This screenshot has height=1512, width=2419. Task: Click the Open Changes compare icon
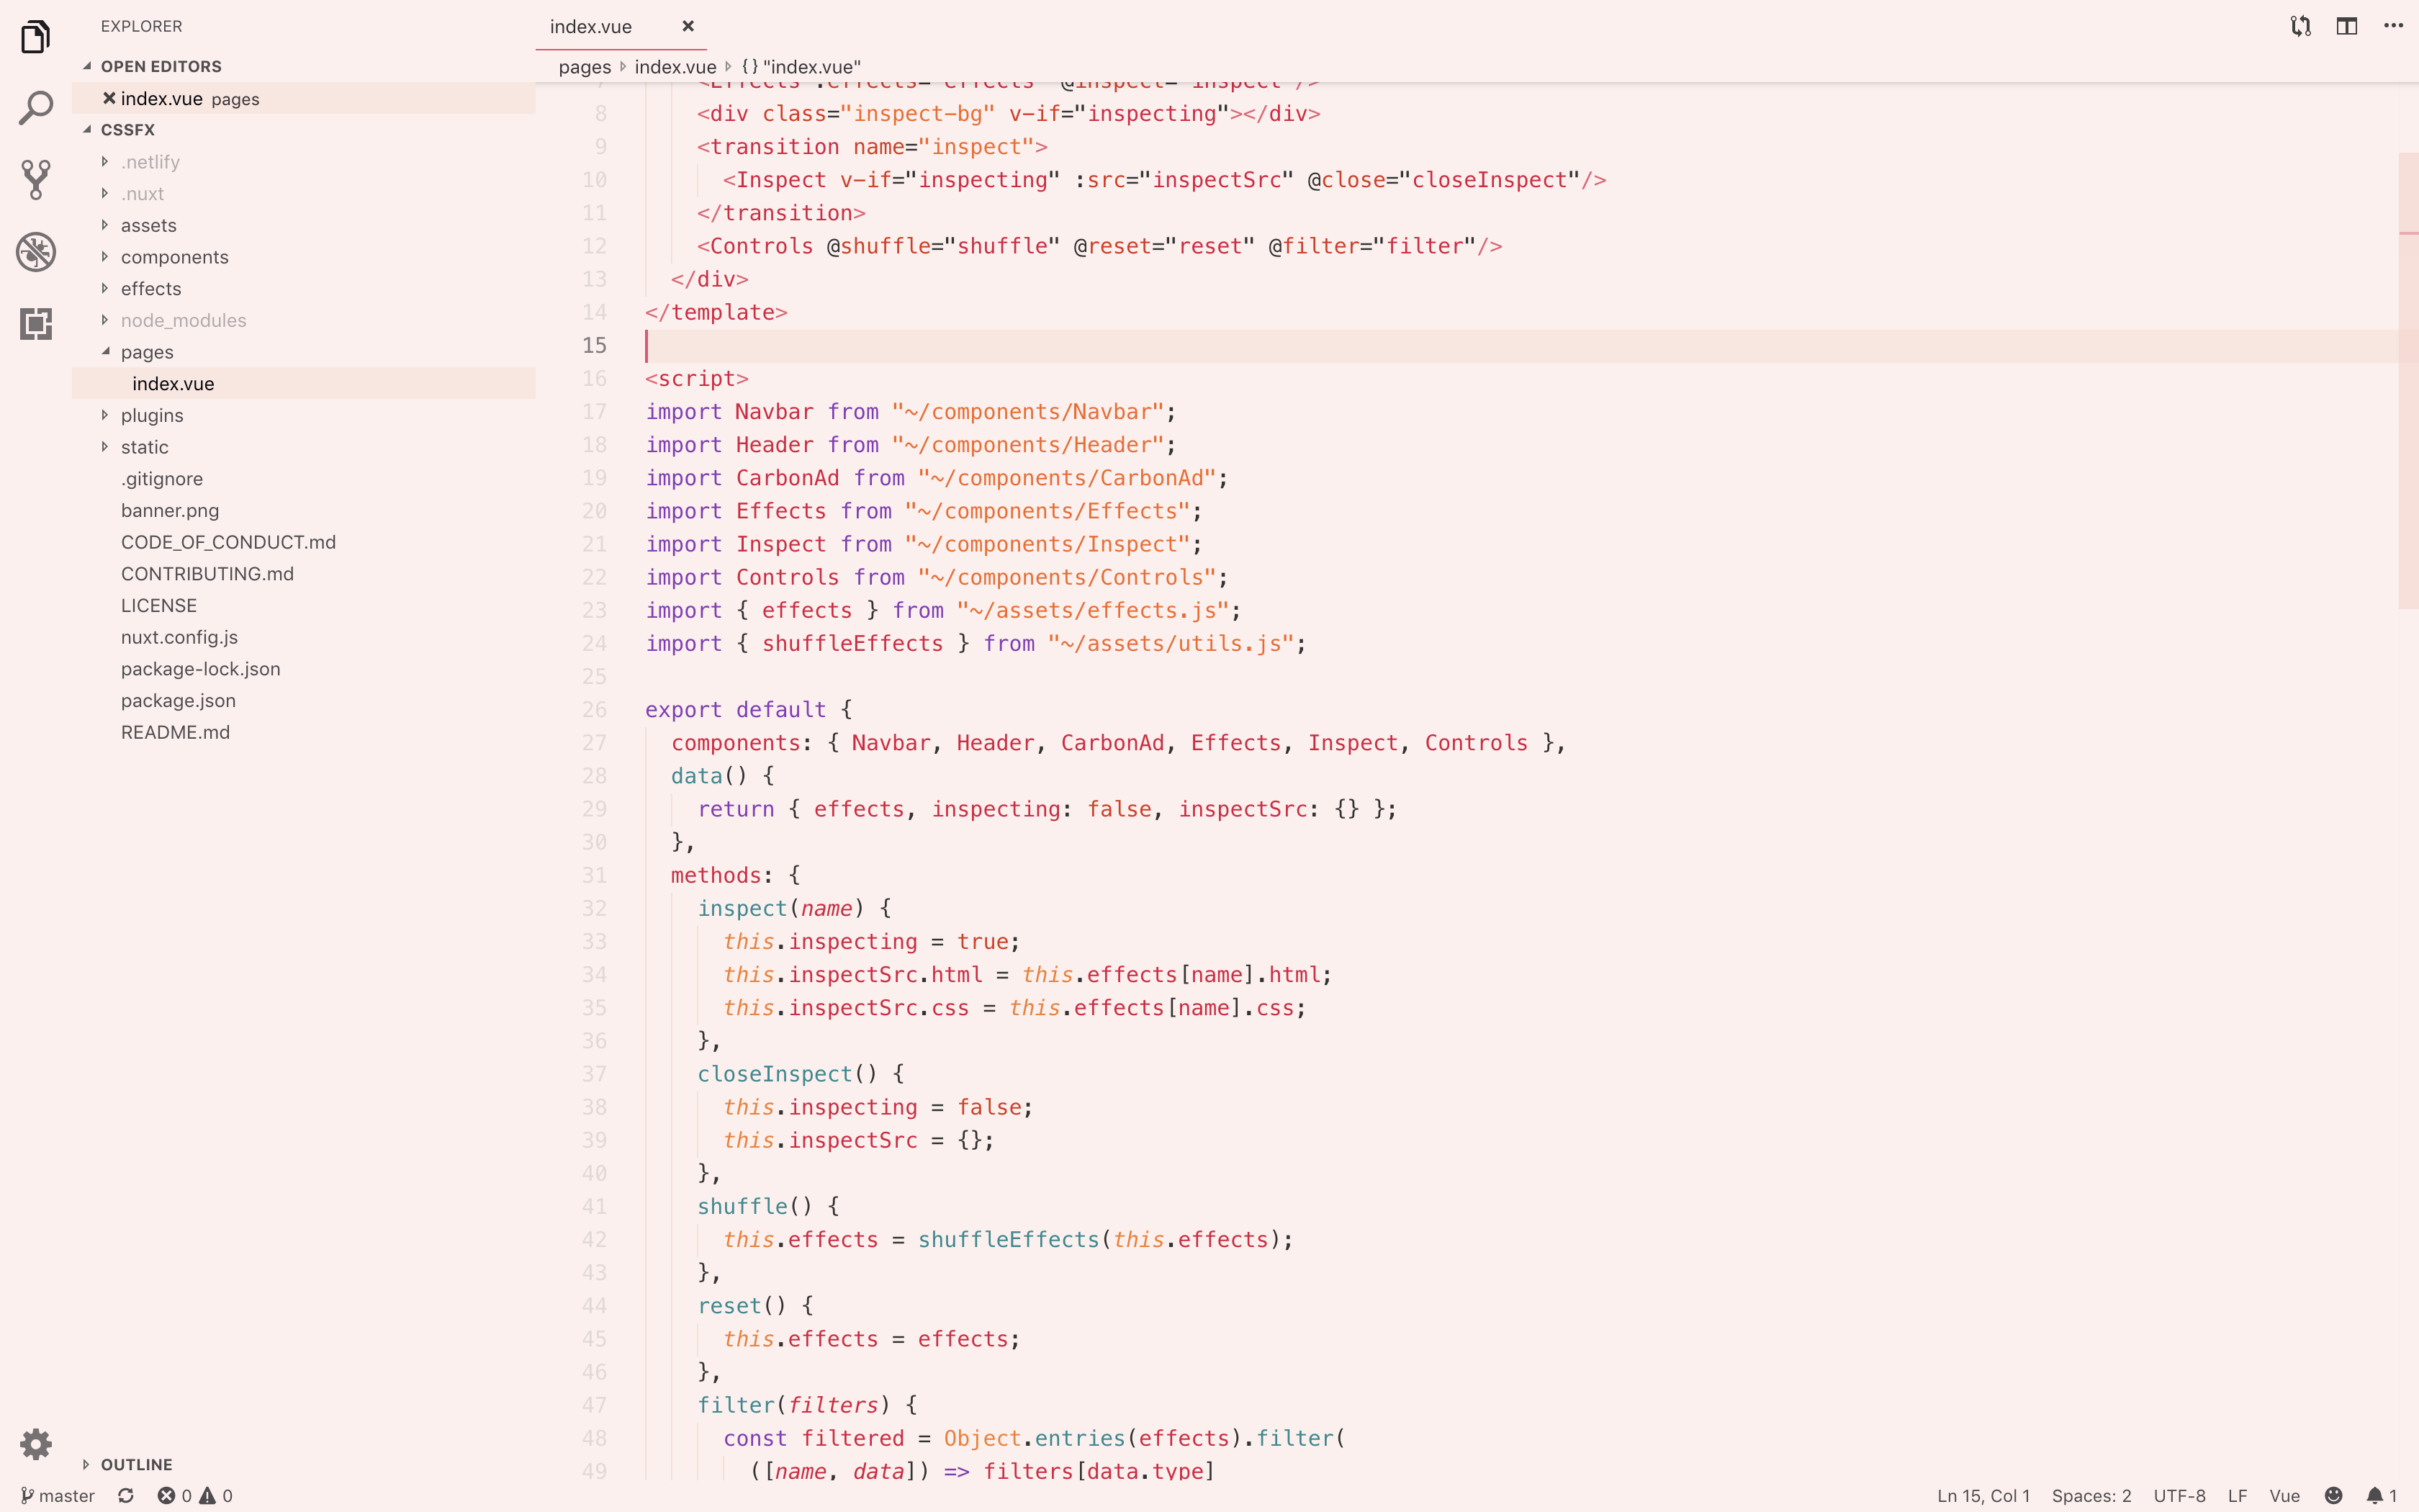tap(2301, 26)
